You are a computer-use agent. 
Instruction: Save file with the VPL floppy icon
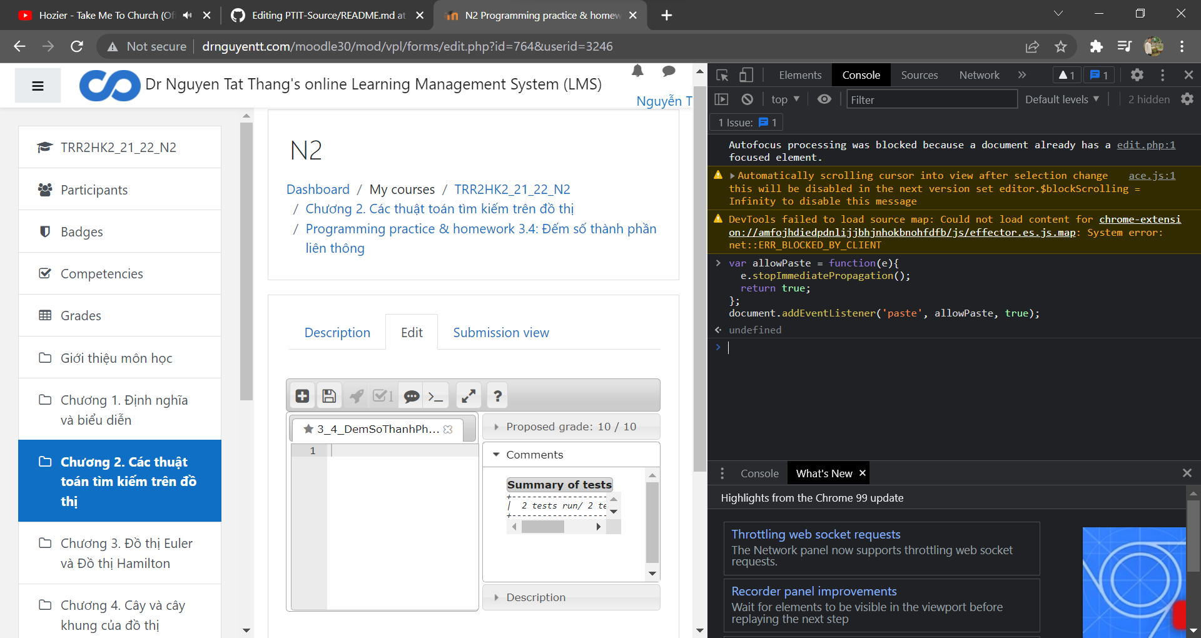[x=329, y=396]
